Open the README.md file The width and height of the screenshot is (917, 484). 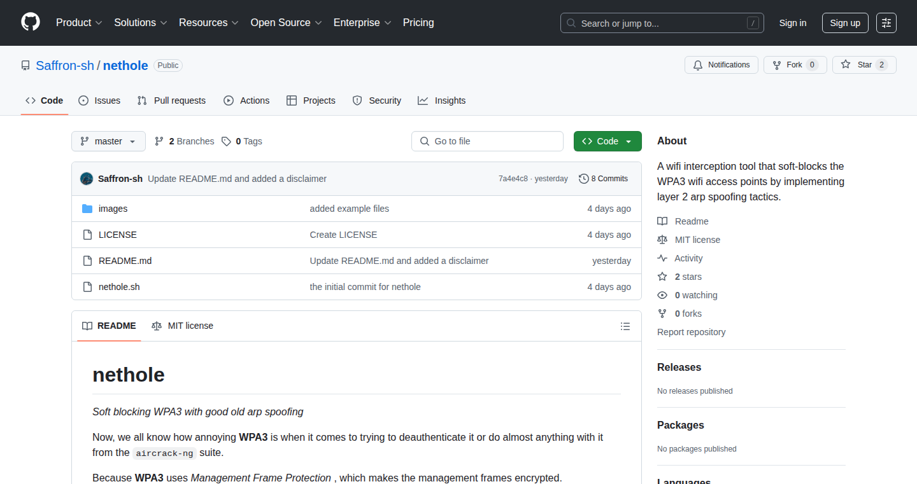point(125,261)
